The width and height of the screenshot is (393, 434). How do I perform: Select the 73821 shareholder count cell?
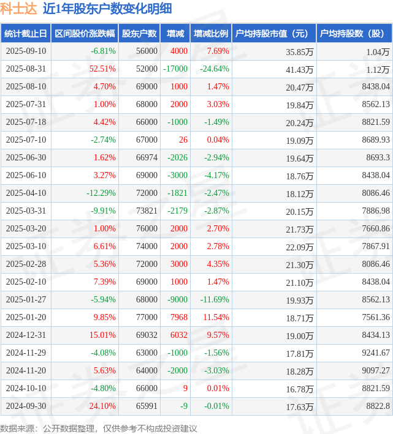click(x=147, y=211)
